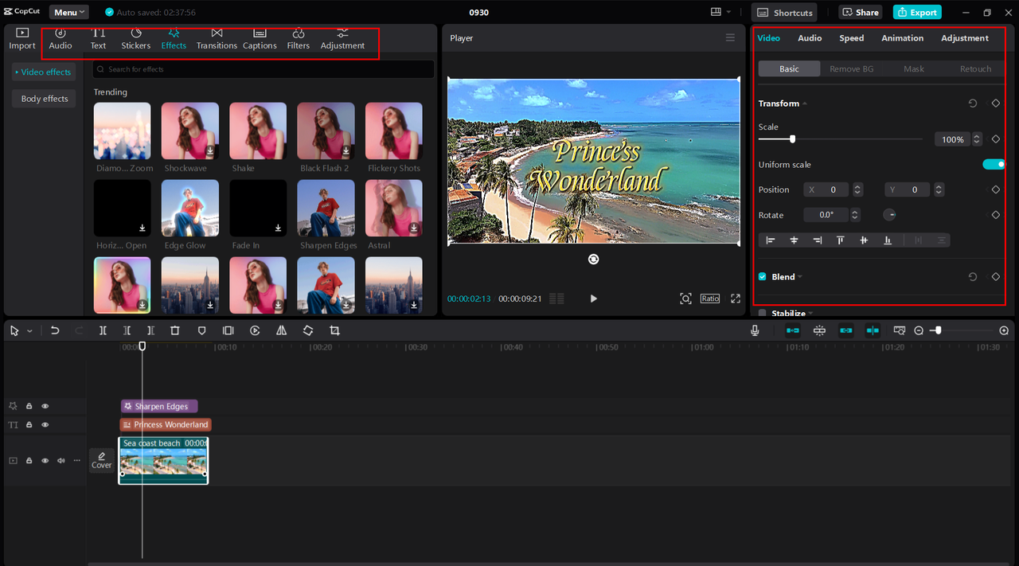Viewport: 1019px width, 566px height.
Task: Click the Reverse playback circle icon
Action: point(255,330)
